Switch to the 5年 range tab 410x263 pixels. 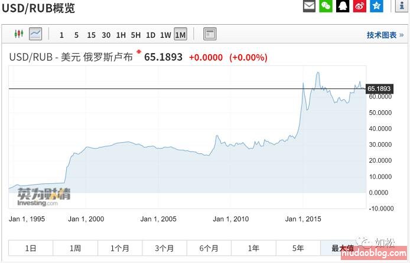click(298, 248)
